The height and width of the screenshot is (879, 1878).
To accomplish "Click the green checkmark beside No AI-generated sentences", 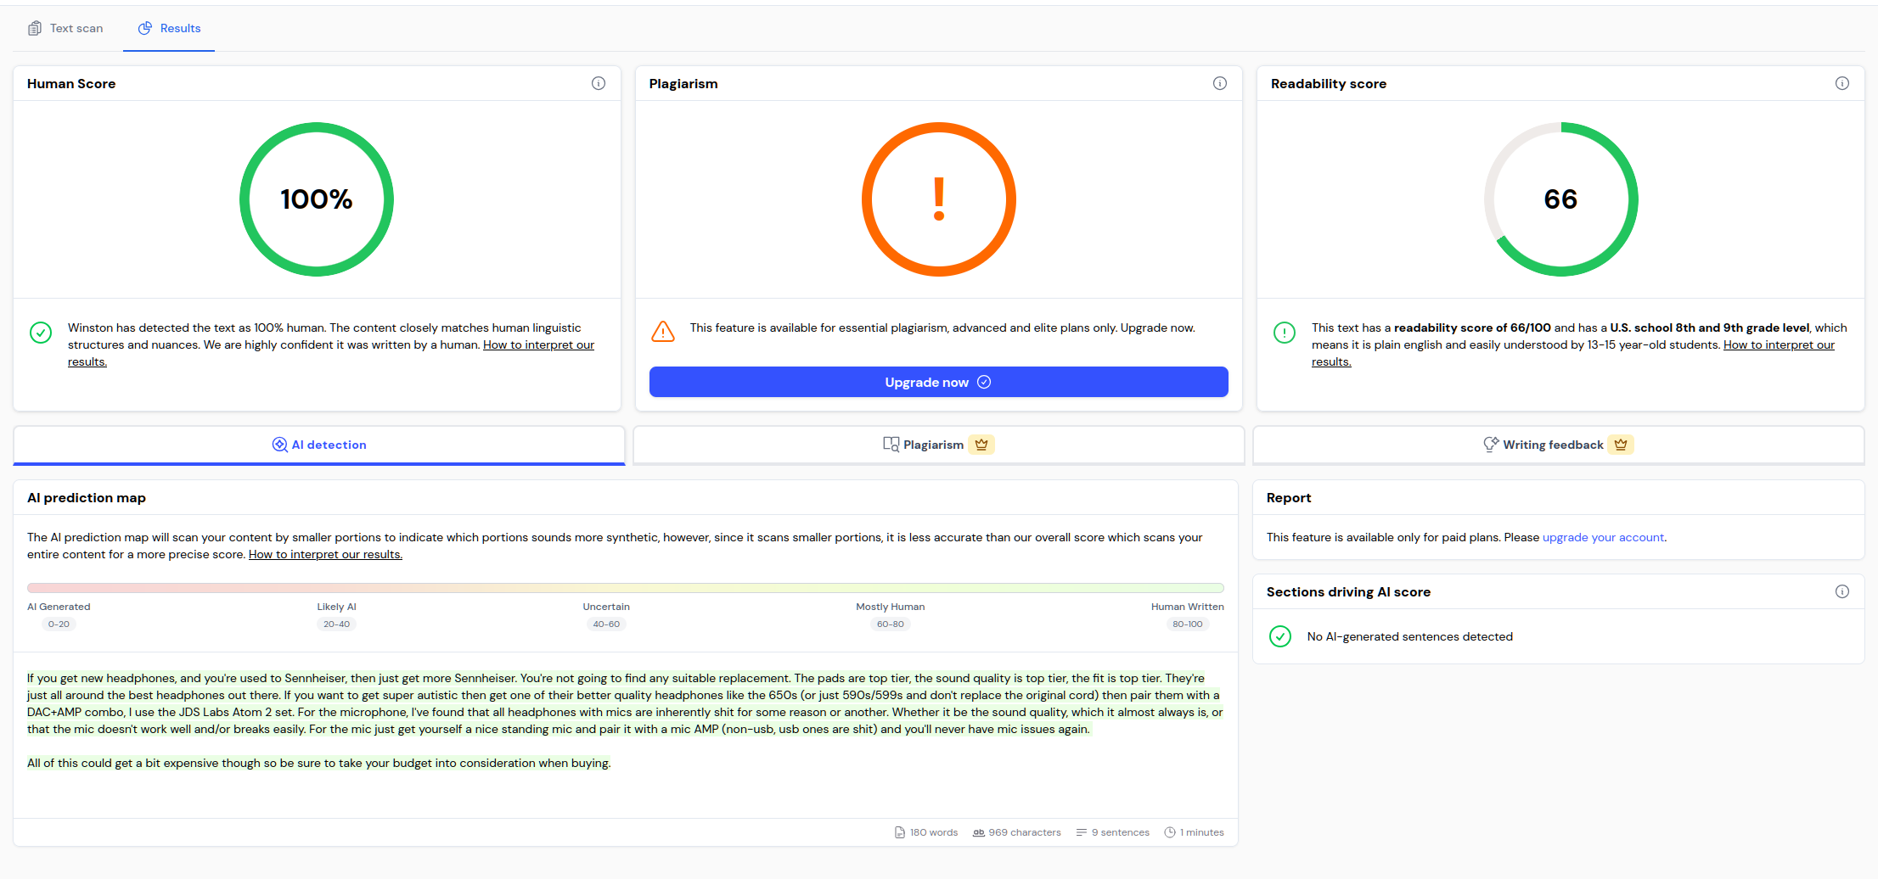I will point(1280,636).
